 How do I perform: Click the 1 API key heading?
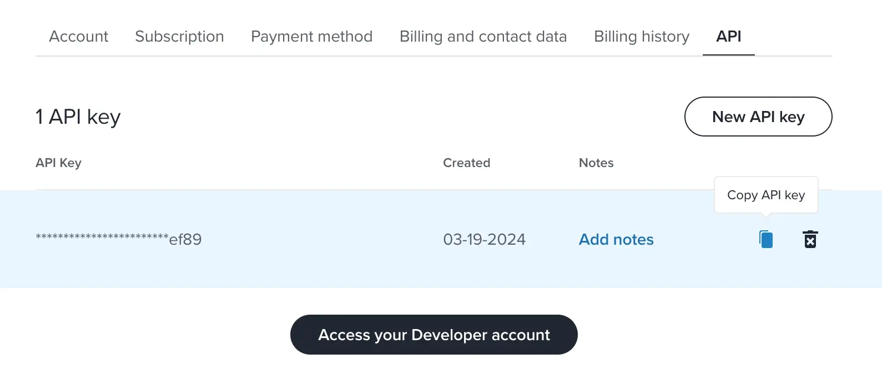(78, 117)
